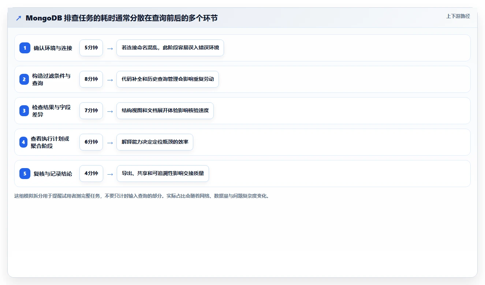Select the 检查结果与字段差异 step label

51,111
